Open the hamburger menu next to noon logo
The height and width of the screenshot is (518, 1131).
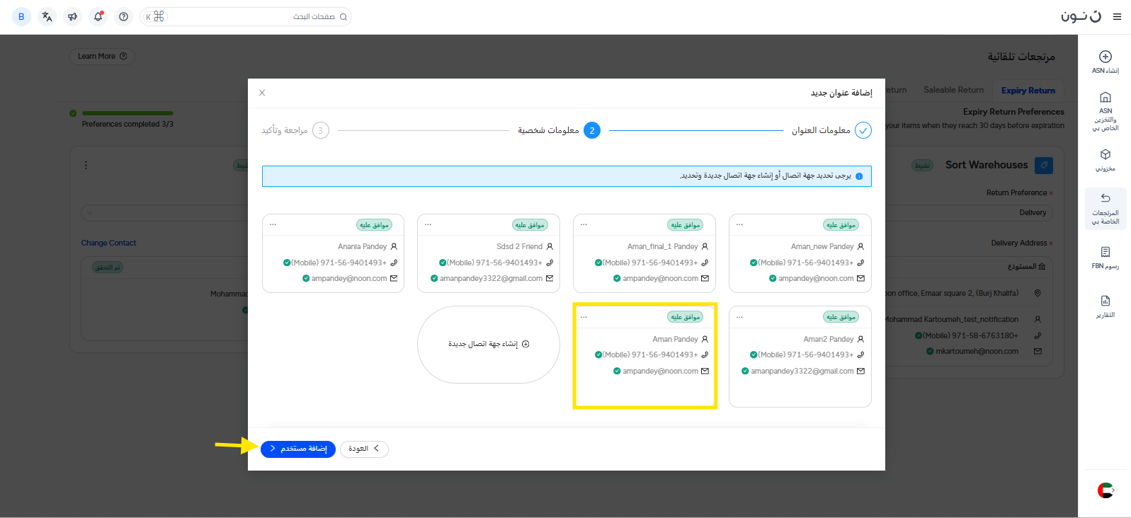1117,16
